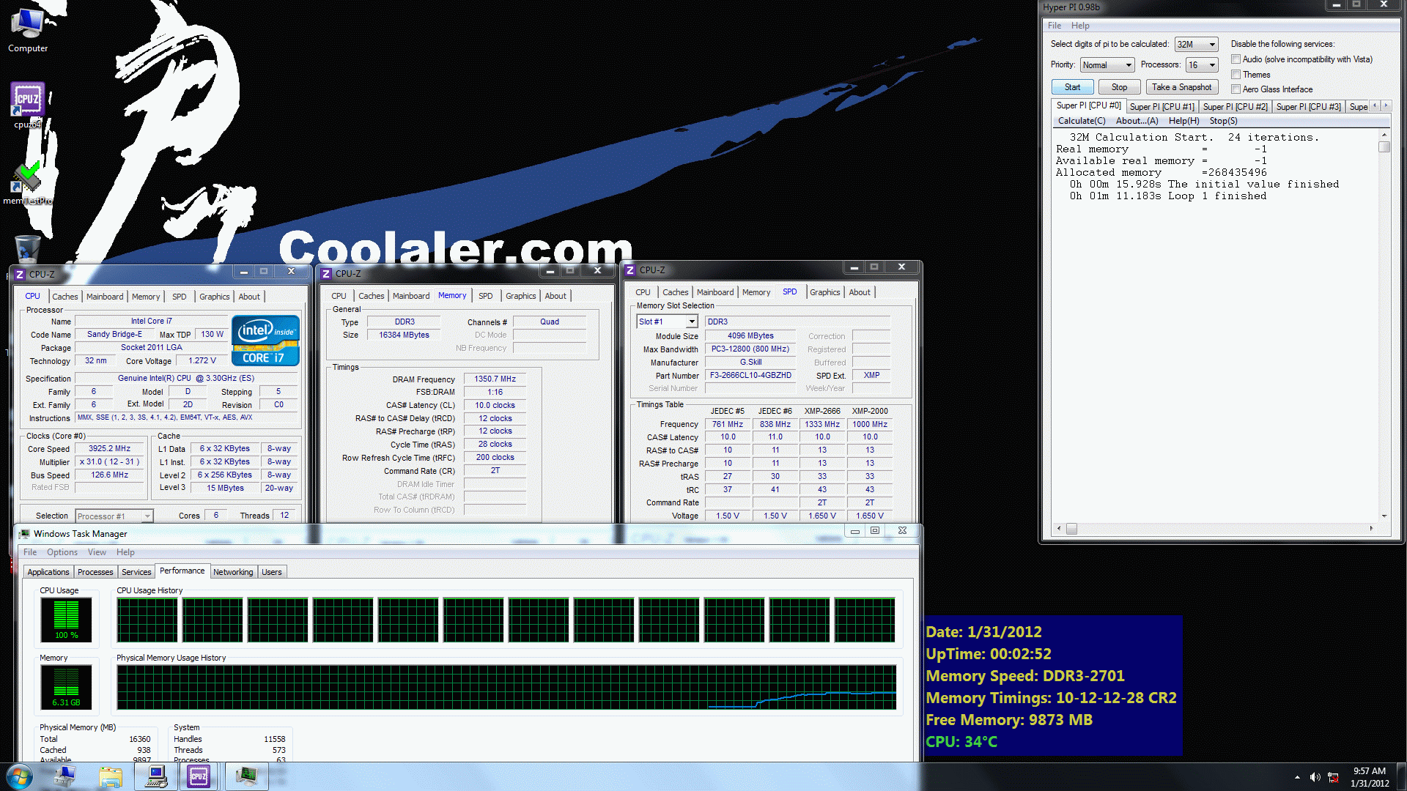Click the Part Number field F3-2666CL10-4GBZHD
This screenshot has width=1407, height=791.
click(750, 375)
